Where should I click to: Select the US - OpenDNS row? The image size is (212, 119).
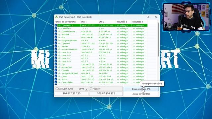[101, 43]
